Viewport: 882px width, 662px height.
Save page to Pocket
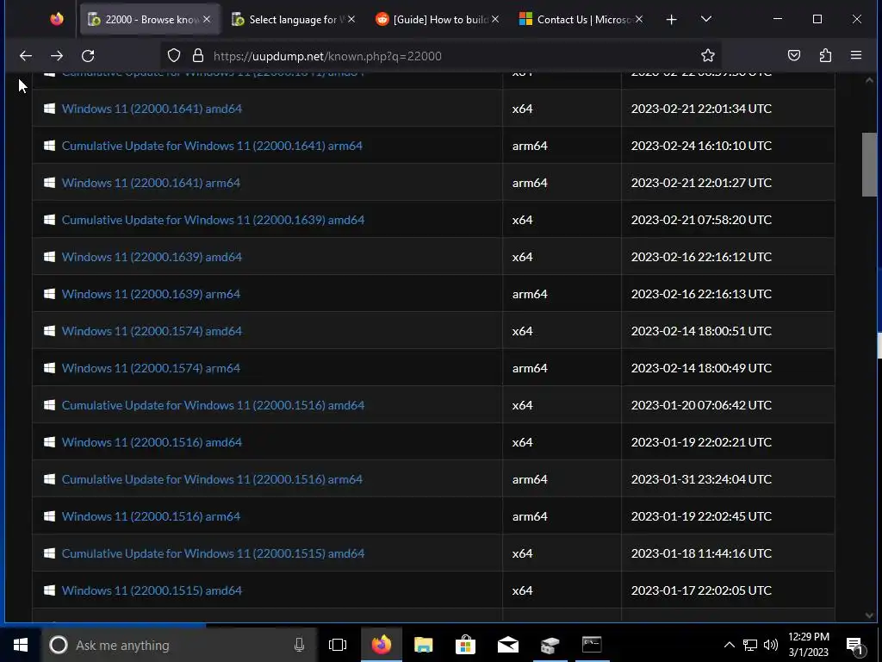793,55
